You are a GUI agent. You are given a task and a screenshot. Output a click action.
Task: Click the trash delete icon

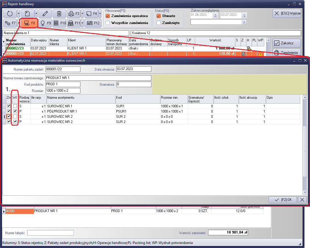tap(59, 13)
